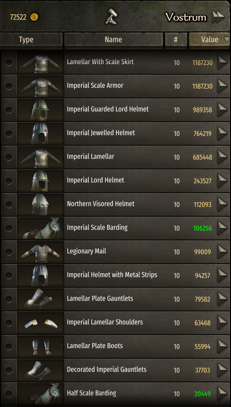Image resolution: width=231 pixels, height=407 pixels.
Task: Click the Legionary Mail armor icon
Action: point(41,252)
